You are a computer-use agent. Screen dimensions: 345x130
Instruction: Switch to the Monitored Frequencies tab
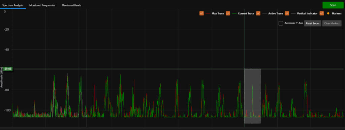click(42, 5)
